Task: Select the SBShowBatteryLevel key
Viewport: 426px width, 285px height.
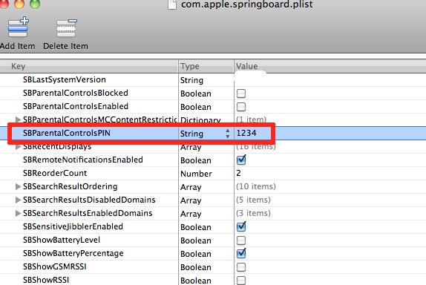Action: coord(62,240)
